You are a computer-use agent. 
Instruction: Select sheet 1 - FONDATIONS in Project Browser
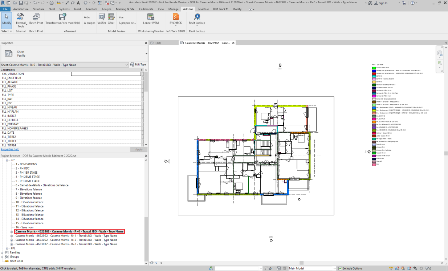pos(26,164)
